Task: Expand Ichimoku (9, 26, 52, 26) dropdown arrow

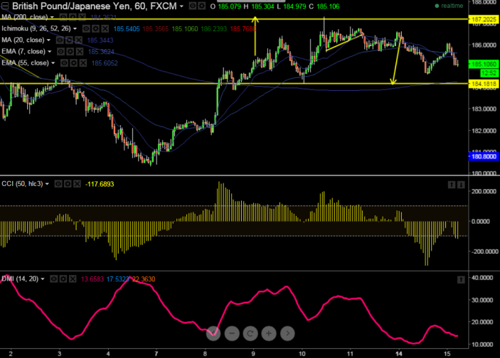Action: click(75, 29)
